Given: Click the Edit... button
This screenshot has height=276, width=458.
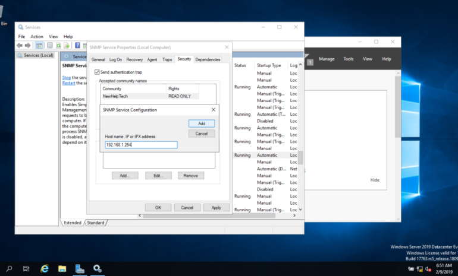Looking at the screenshot, I should coord(158,176).
